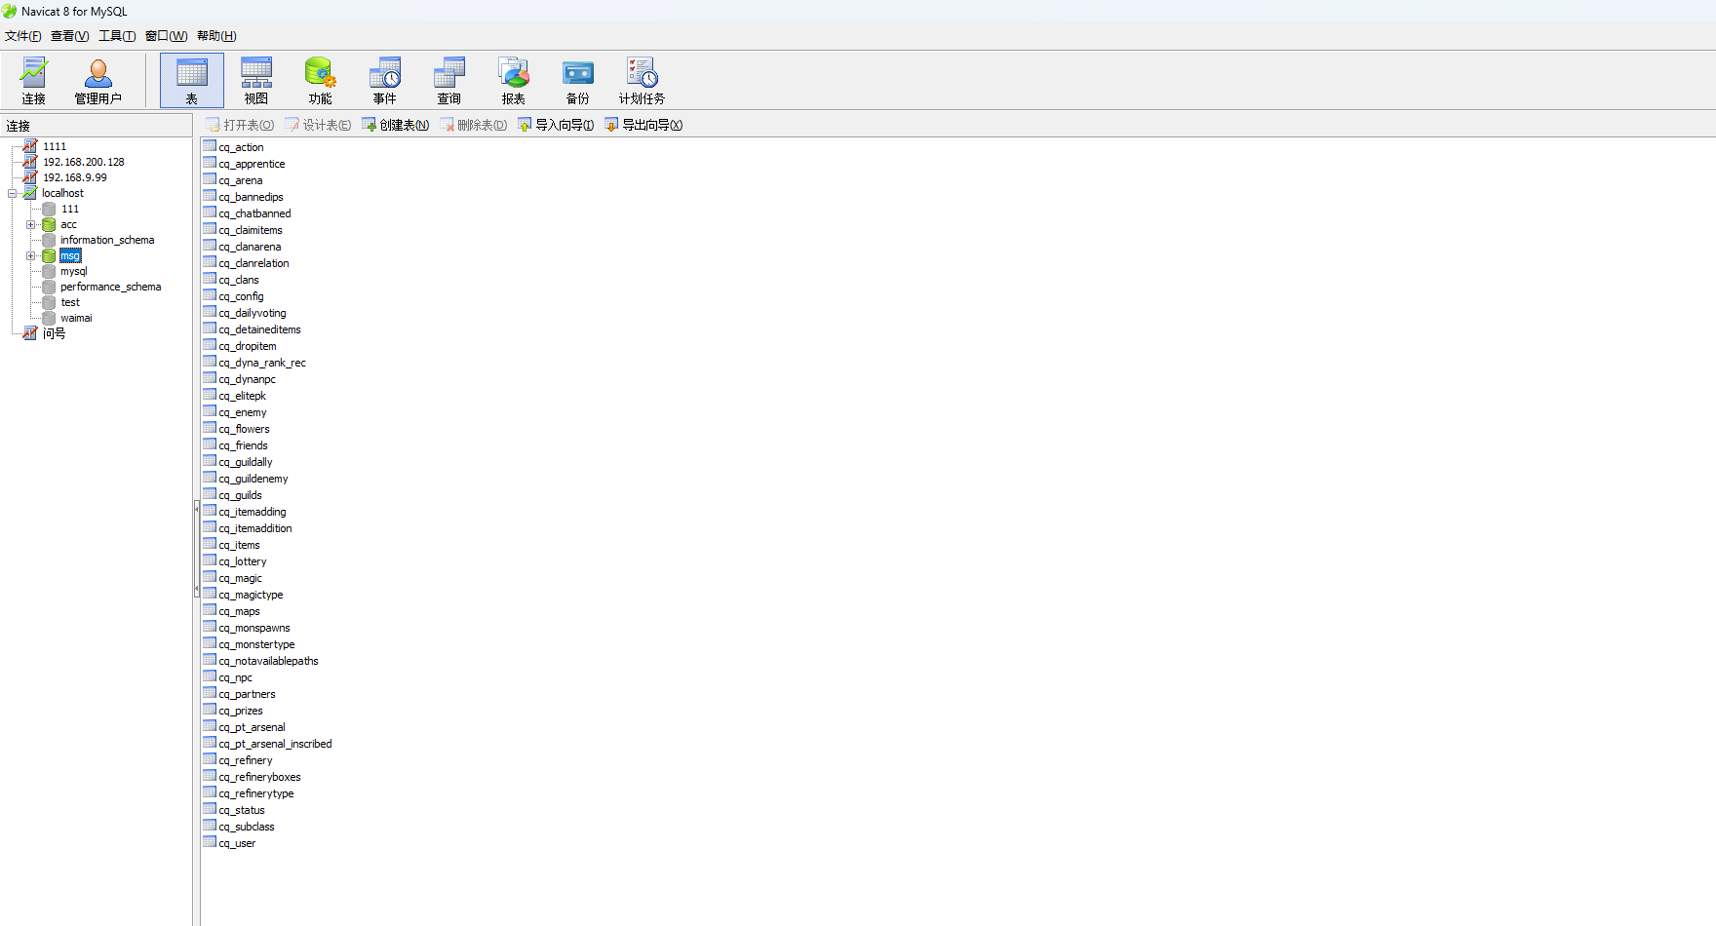This screenshot has height=926, width=1716.
Task: Select the 表 tables toolbar icon
Action: [x=192, y=81]
